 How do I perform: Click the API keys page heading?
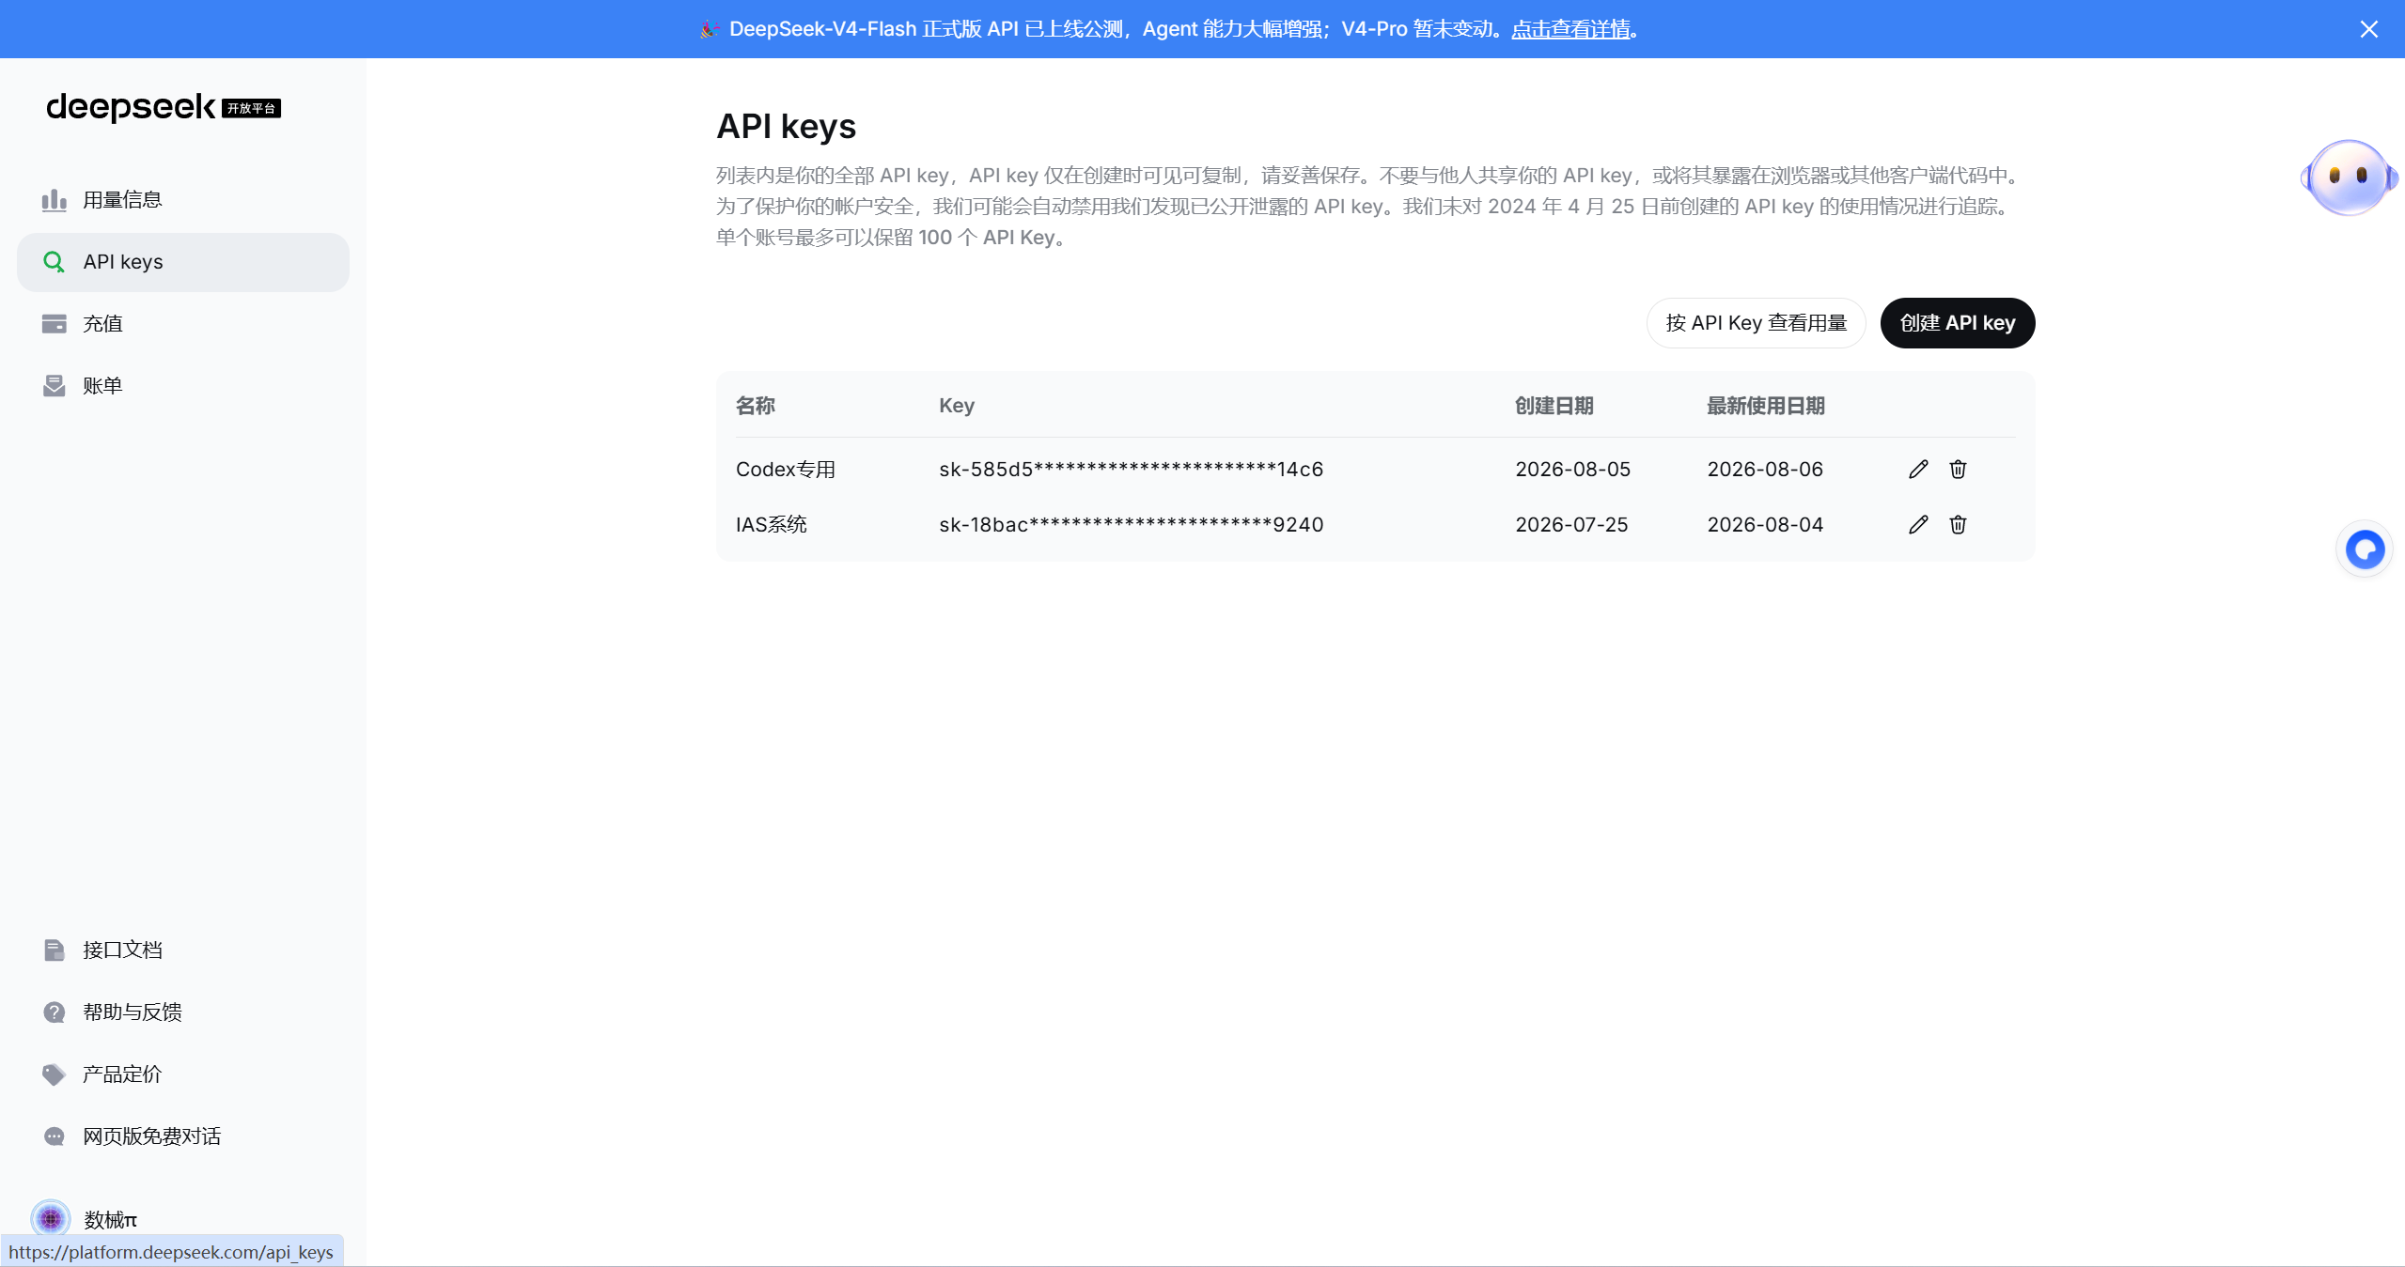pos(787,127)
